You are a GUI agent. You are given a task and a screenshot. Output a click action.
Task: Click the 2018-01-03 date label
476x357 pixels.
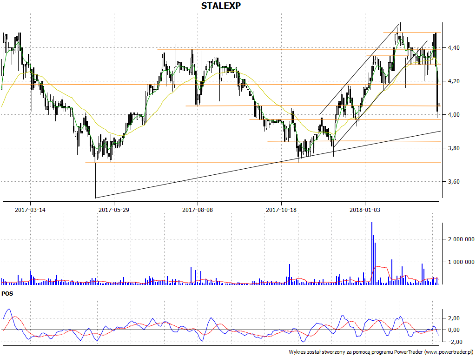pos(365,210)
